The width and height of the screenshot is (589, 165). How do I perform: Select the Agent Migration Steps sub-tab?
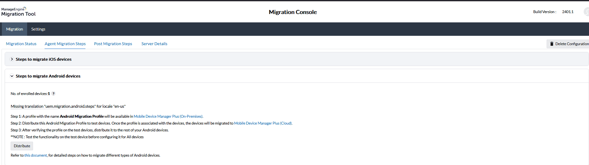pyautogui.click(x=65, y=44)
